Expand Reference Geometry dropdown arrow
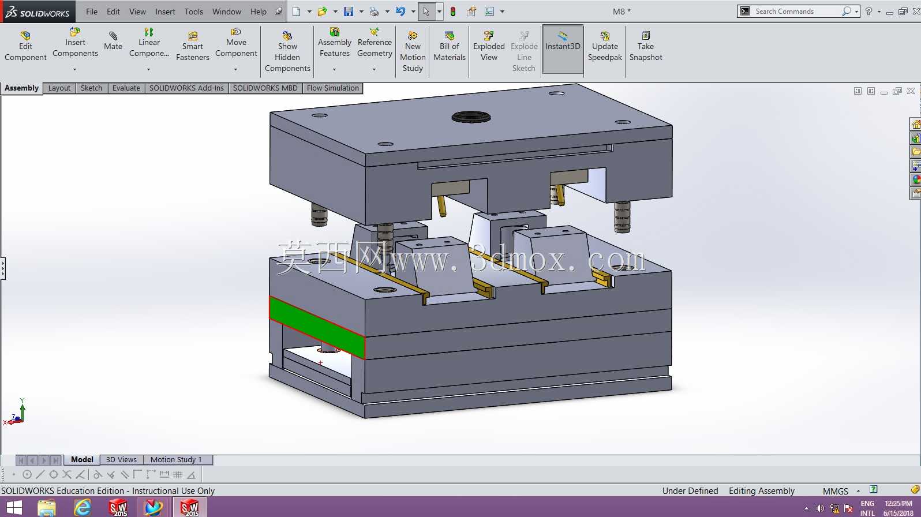The height and width of the screenshot is (517, 921). point(374,69)
